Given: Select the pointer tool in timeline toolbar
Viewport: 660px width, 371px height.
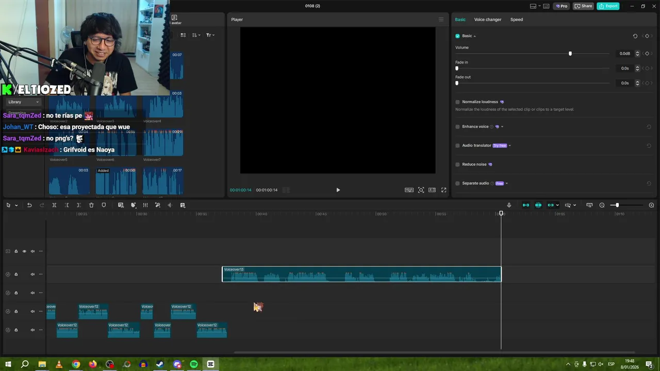Looking at the screenshot, I should click(8, 205).
